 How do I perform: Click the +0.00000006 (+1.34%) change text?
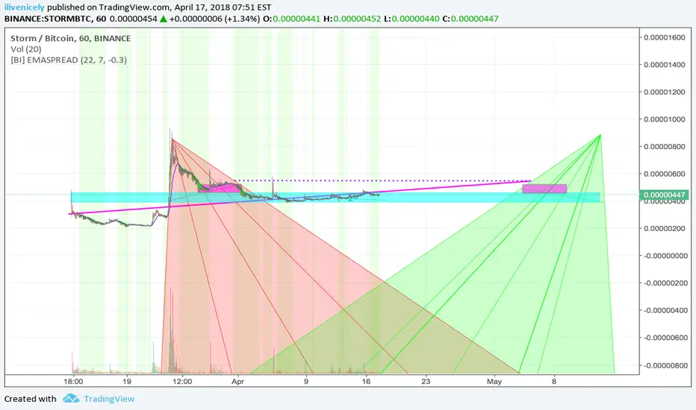(214, 19)
